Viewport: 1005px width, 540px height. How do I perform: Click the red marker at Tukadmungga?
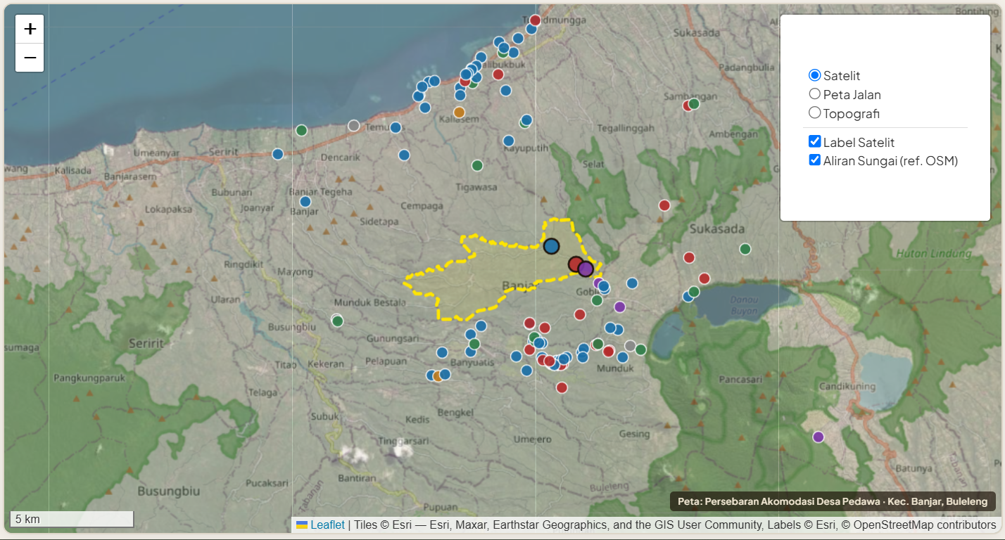(x=535, y=20)
